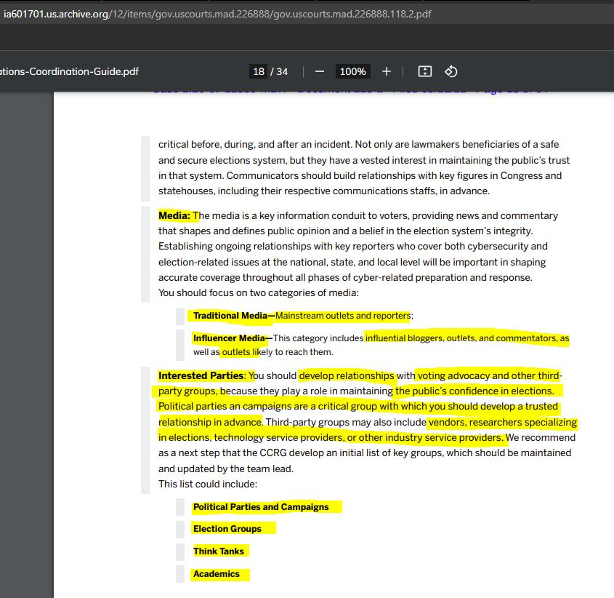Click the zoom out minus icon
614x598 pixels.
point(320,71)
